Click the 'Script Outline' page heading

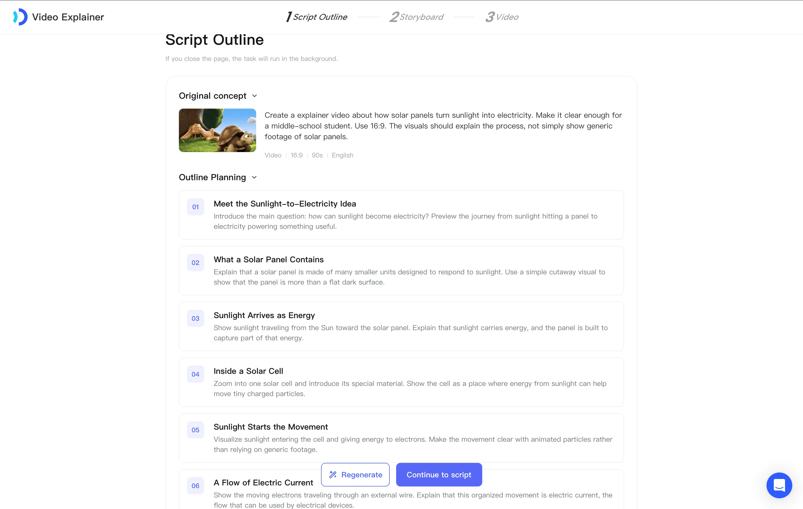click(x=214, y=40)
